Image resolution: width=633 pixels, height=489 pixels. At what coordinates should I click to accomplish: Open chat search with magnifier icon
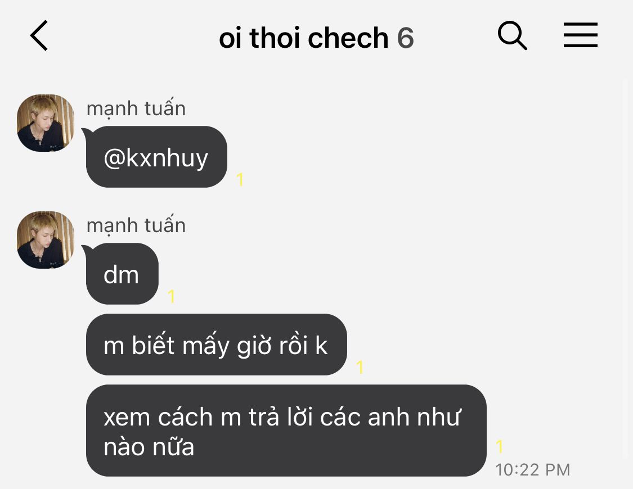(512, 35)
